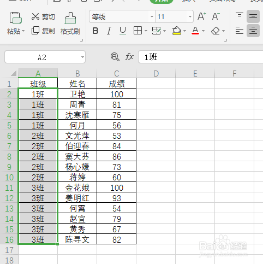Image resolution: width=263 pixels, height=264 pixels.
Task: Activate the 格式刷 format painter
Action: coord(70,24)
